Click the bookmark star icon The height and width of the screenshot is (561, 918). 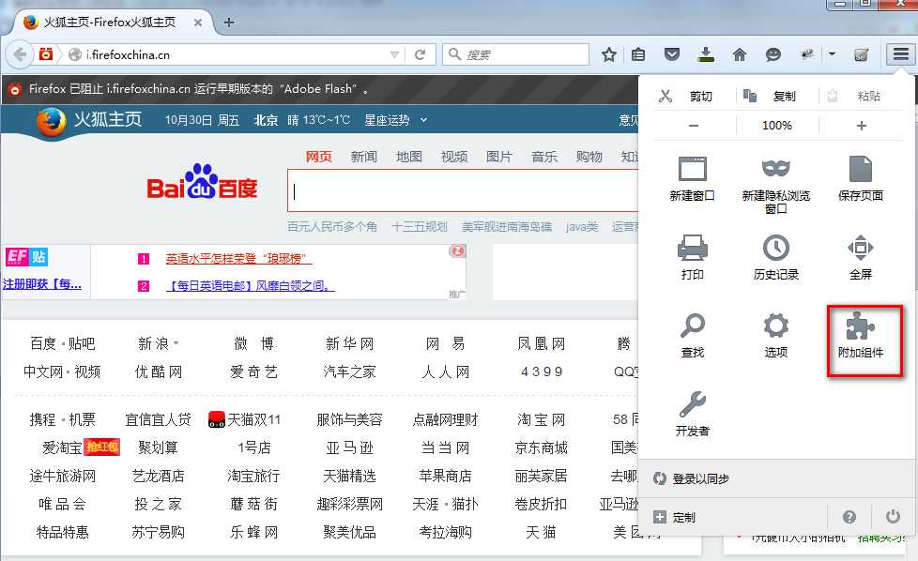tap(609, 54)
